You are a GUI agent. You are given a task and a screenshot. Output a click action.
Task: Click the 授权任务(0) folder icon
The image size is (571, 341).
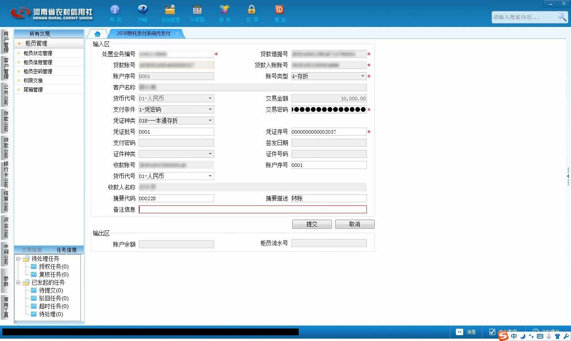point(34,266)
